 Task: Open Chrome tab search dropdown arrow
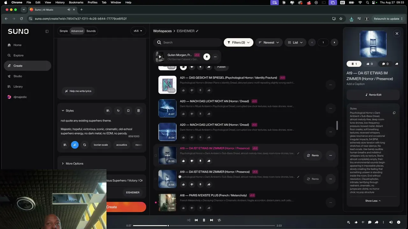click(x=24, y=10)
